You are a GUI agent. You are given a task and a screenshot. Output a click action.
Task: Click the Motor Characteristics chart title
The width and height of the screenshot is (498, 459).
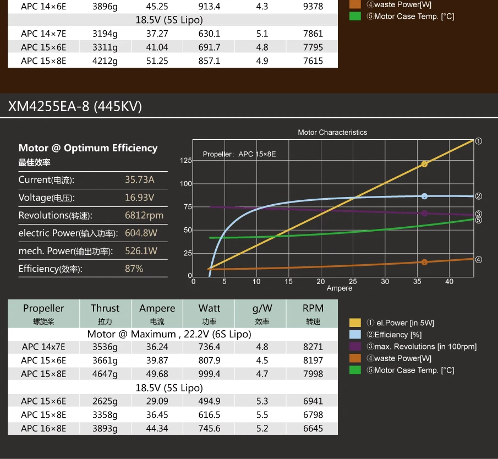332,133
